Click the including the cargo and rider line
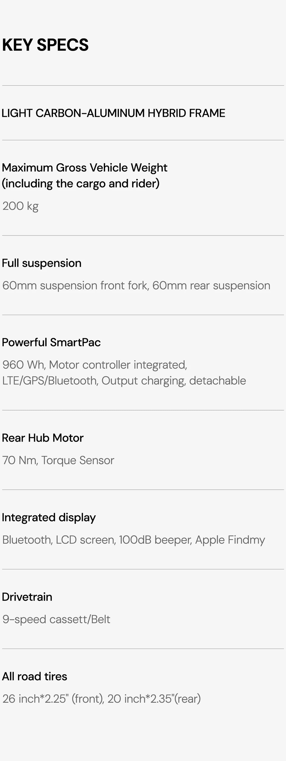Viewport: 286px width, 761px height. [81, 183]
